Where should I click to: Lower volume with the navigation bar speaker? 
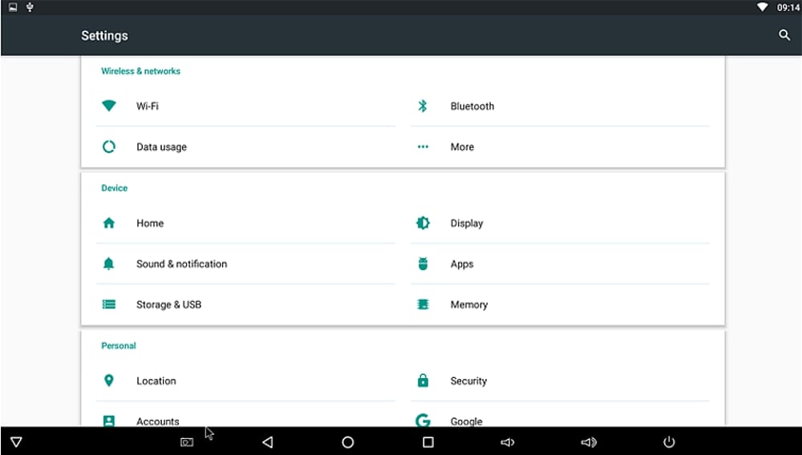(508, 442)
